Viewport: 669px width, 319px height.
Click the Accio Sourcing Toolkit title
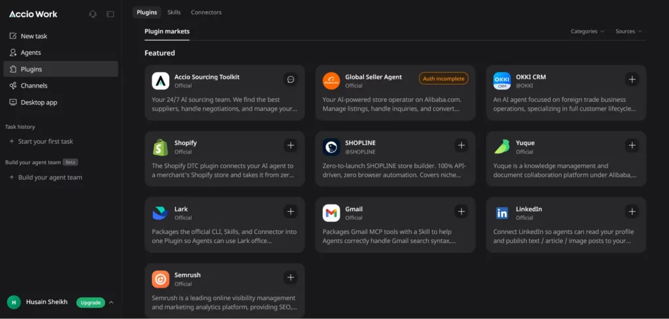[x=207, y=77]
